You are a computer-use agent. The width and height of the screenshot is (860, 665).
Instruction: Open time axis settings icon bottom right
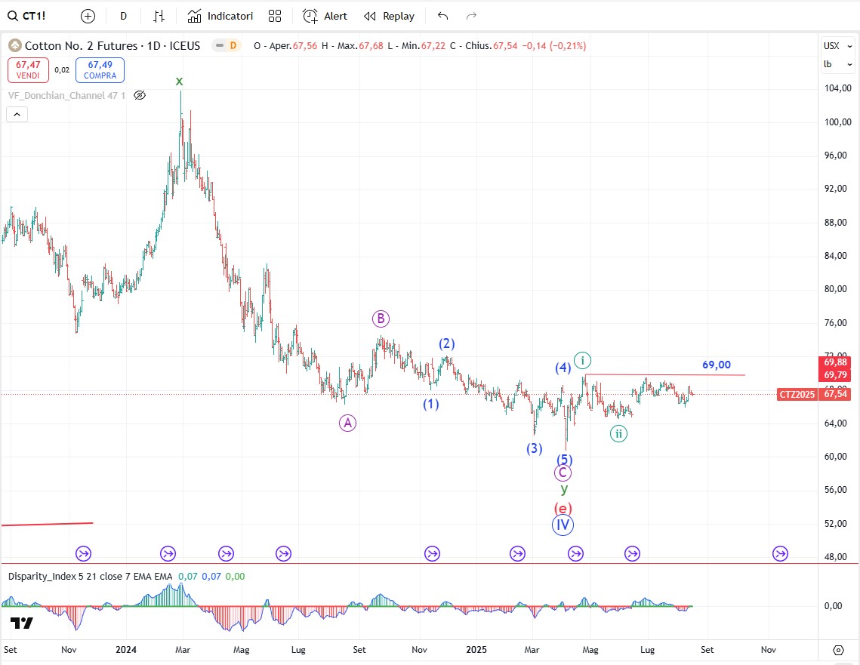tap(838, 650)
